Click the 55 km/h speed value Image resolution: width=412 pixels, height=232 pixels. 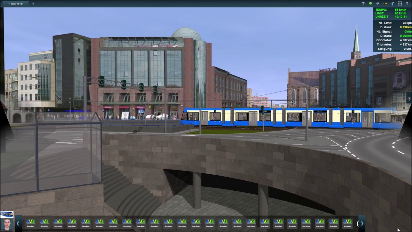(400, 10)
